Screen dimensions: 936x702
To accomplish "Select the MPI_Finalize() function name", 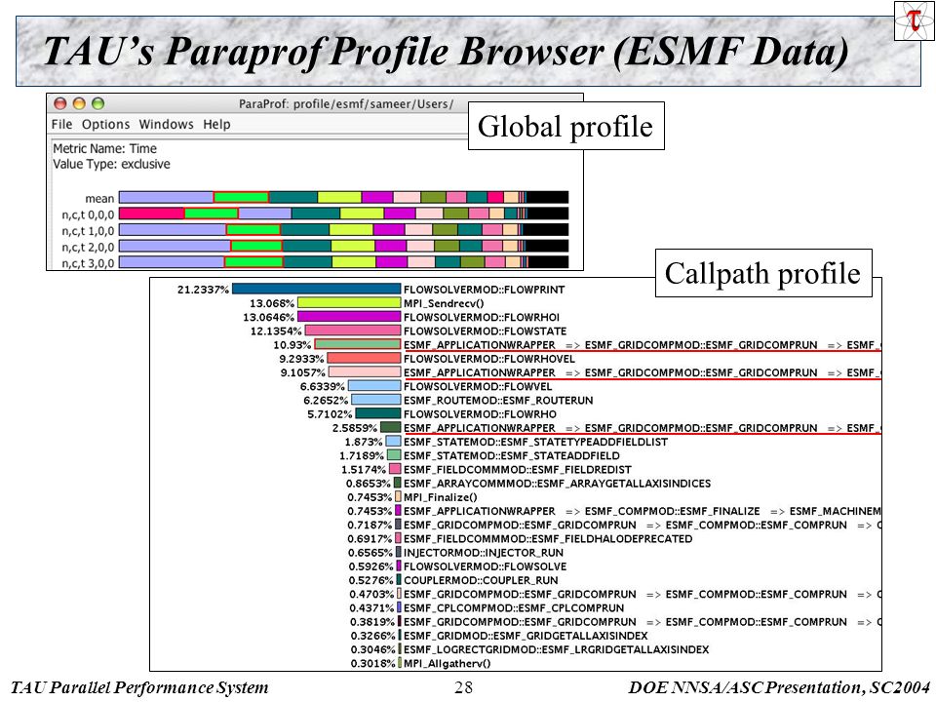I will point(441,497).
